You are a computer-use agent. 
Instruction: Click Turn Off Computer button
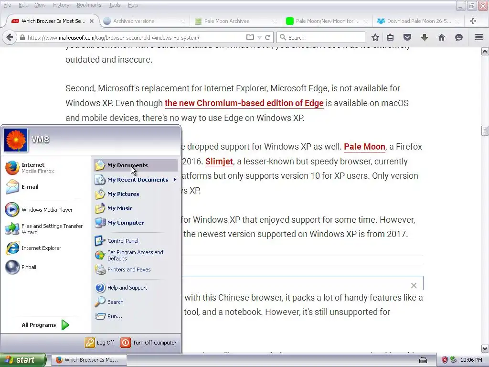coord(149,342)
